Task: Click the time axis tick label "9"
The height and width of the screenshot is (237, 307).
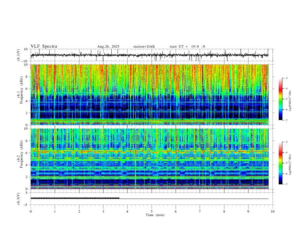Action: [248, 211]
